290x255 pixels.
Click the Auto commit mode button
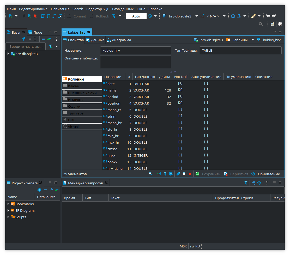point(136,16)
